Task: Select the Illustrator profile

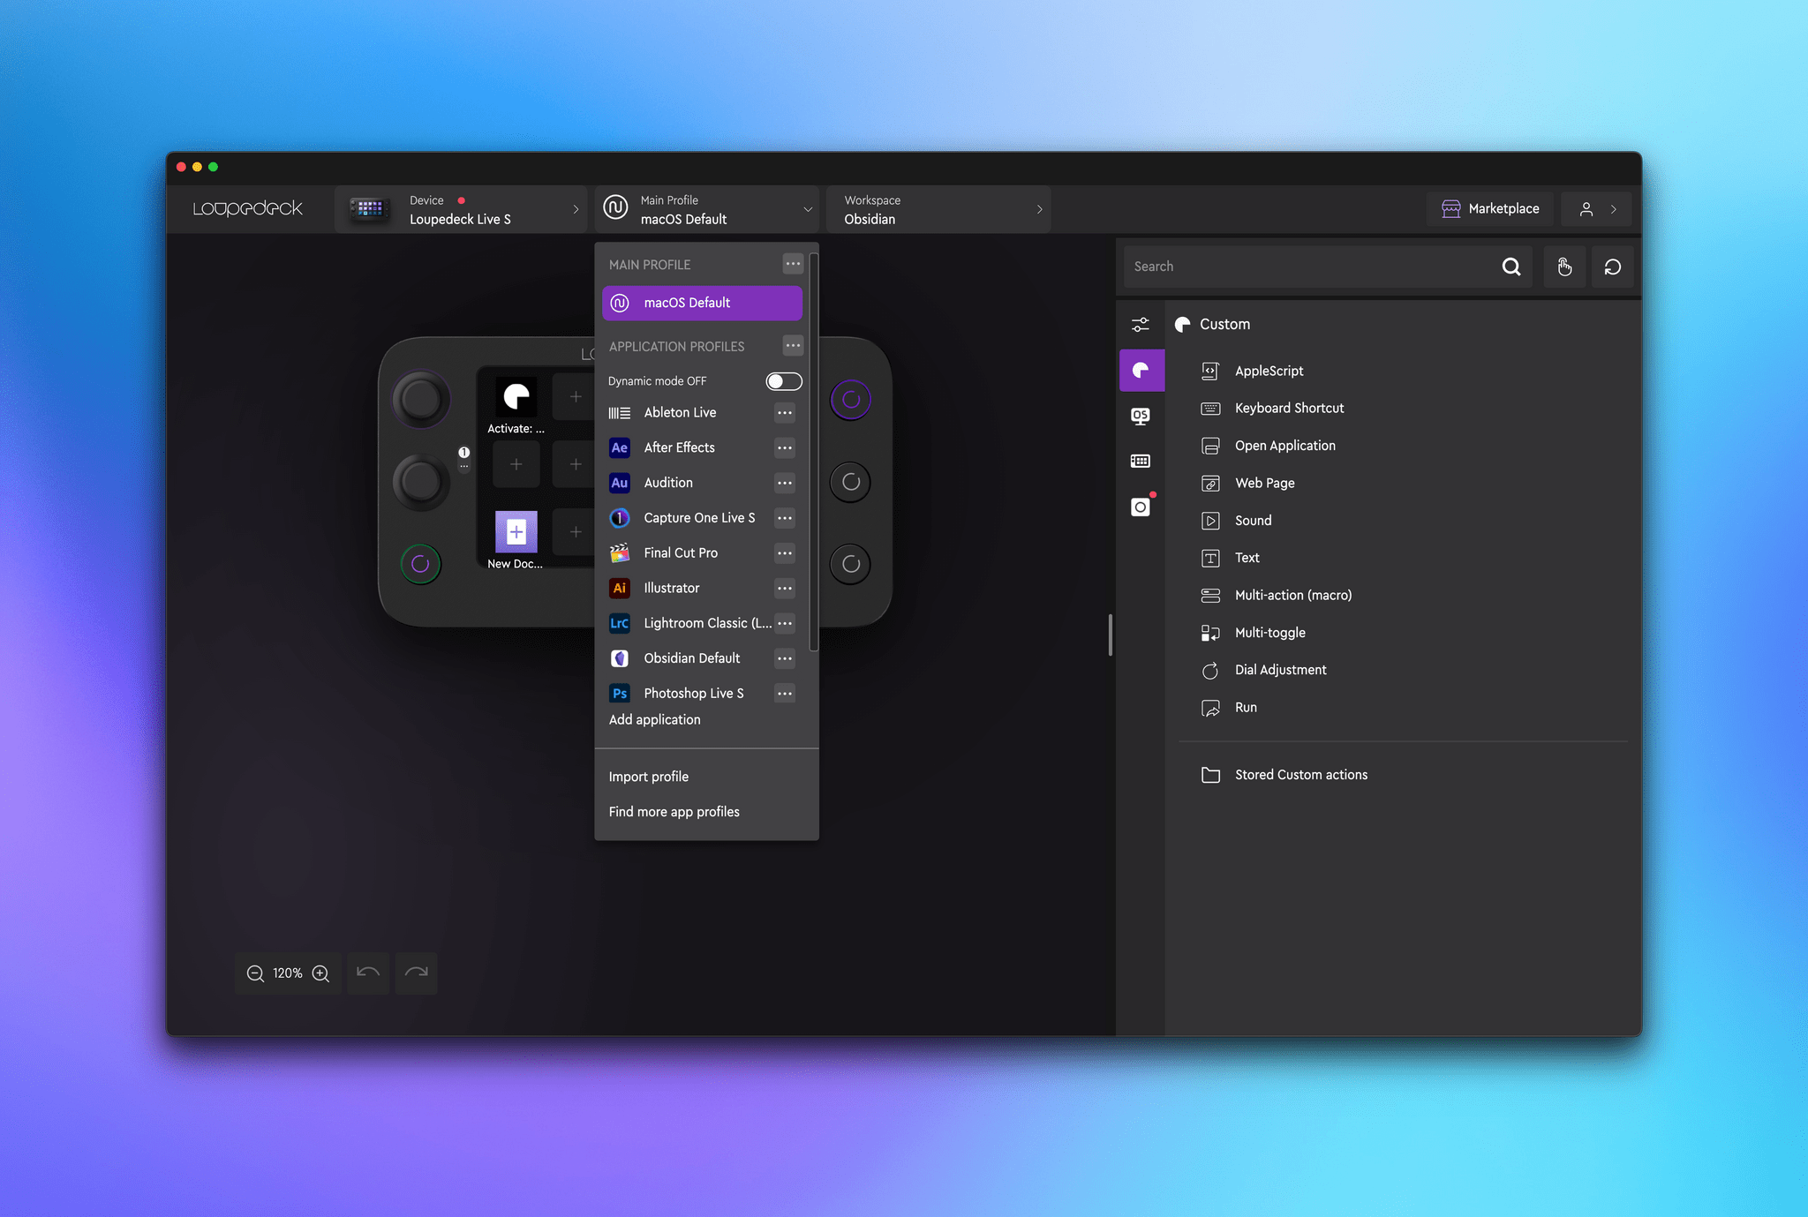Action: coord(671,589)
